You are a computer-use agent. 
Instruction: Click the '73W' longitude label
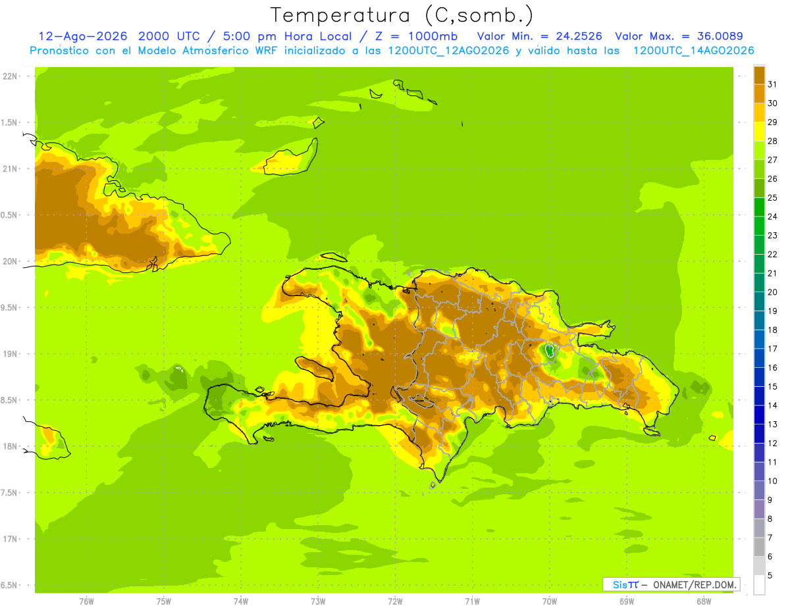pyautogui.click(x=318, y=601)
